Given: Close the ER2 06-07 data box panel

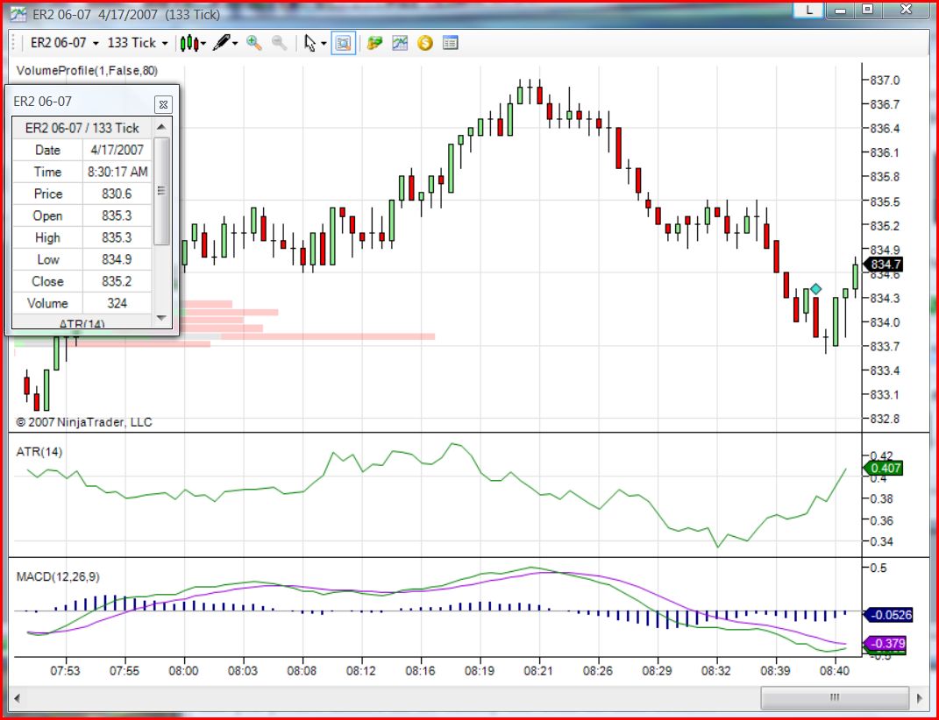Looking at the screenshot, I should coord(163,105).
